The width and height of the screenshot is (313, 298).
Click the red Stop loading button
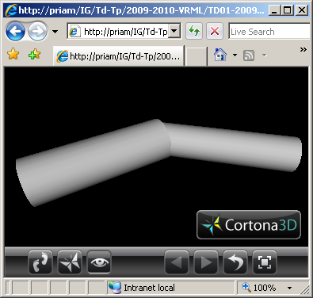[215, 31]
